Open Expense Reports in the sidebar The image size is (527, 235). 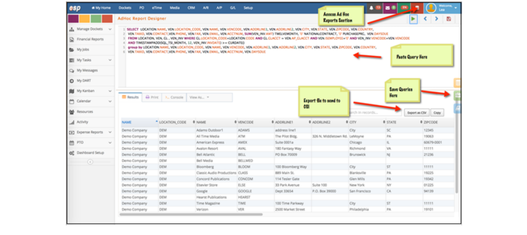(91, 132)
